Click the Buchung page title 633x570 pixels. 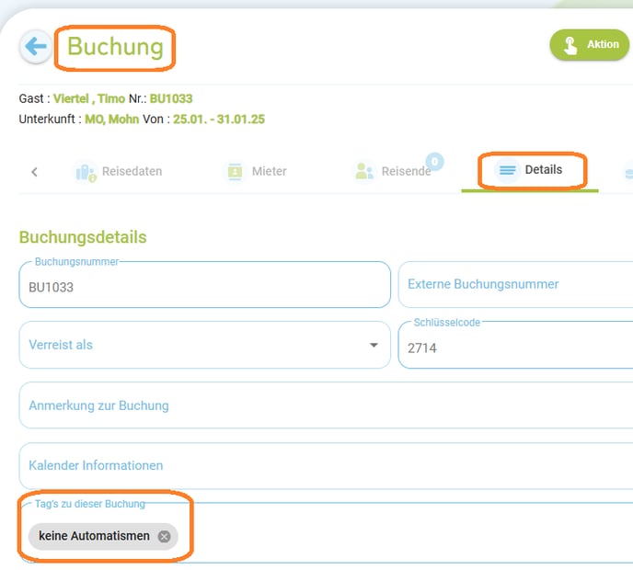[115, 47]
